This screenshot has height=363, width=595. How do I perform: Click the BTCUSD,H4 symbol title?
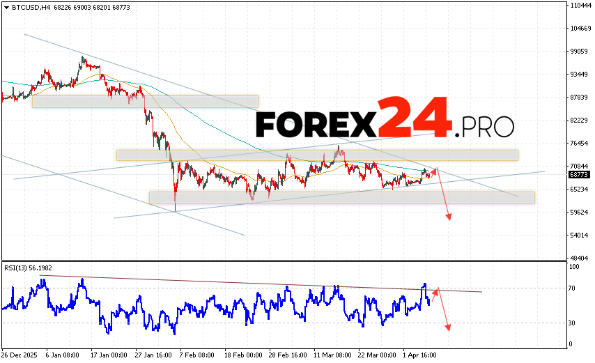coord(25,7)
